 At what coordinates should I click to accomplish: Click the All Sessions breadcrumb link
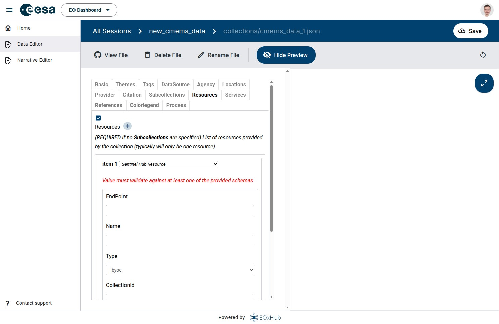[x=111, y=31]
